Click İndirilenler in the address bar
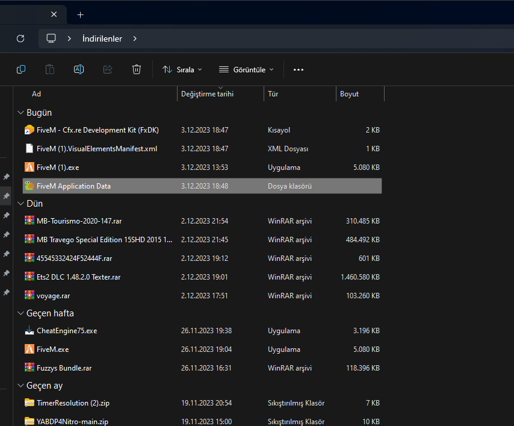Screen dimensions: 514x426 point(102,39)
